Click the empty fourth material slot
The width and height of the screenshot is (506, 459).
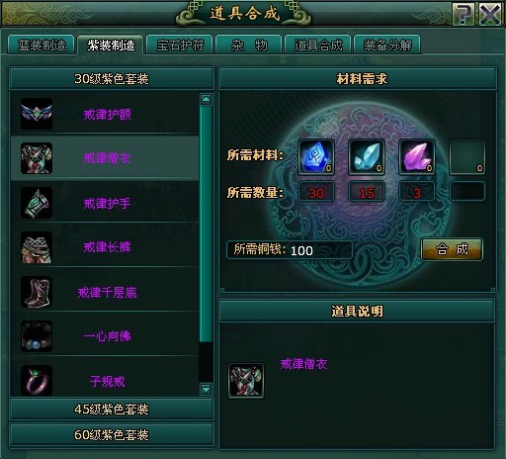coord(467,156)
